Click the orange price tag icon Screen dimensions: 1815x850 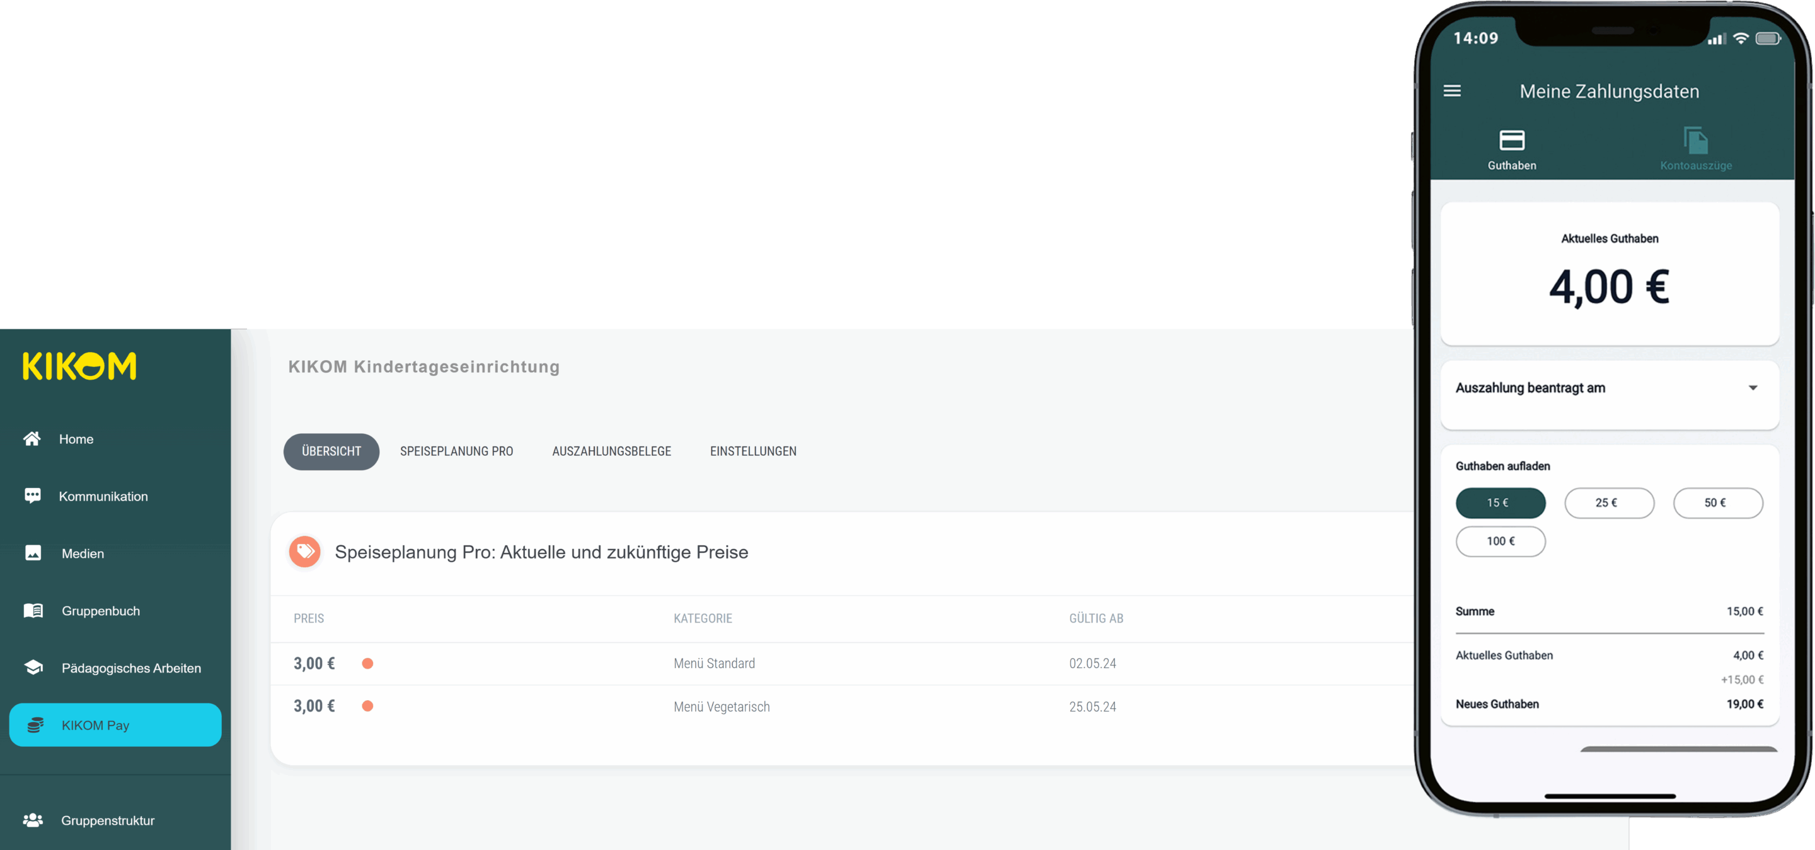pyautogui.click(x=304, y=552)
